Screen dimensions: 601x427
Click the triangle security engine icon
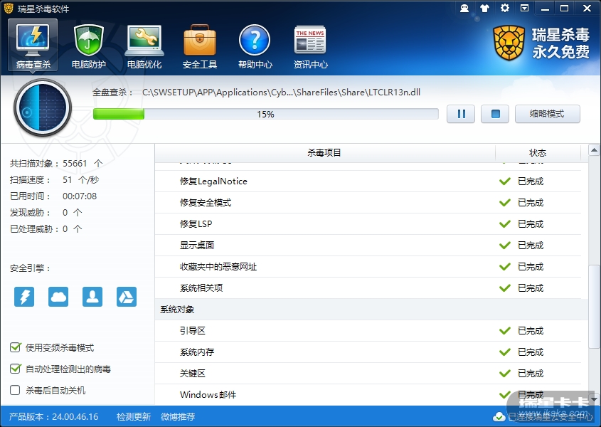(127, 297)
